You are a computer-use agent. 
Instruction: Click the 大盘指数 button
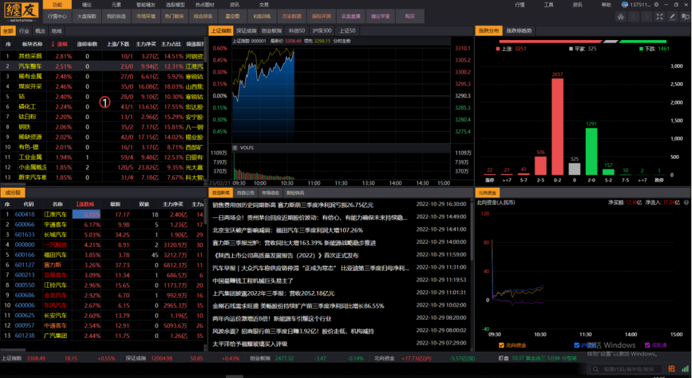(86, 16)
